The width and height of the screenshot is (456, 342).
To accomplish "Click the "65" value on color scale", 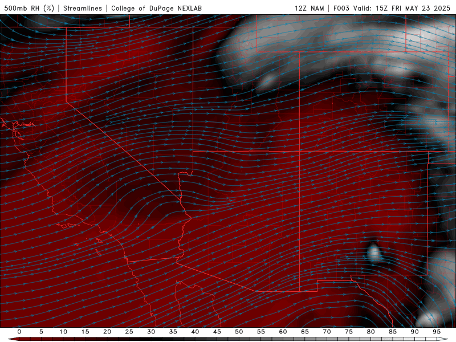I will [305, 332].
